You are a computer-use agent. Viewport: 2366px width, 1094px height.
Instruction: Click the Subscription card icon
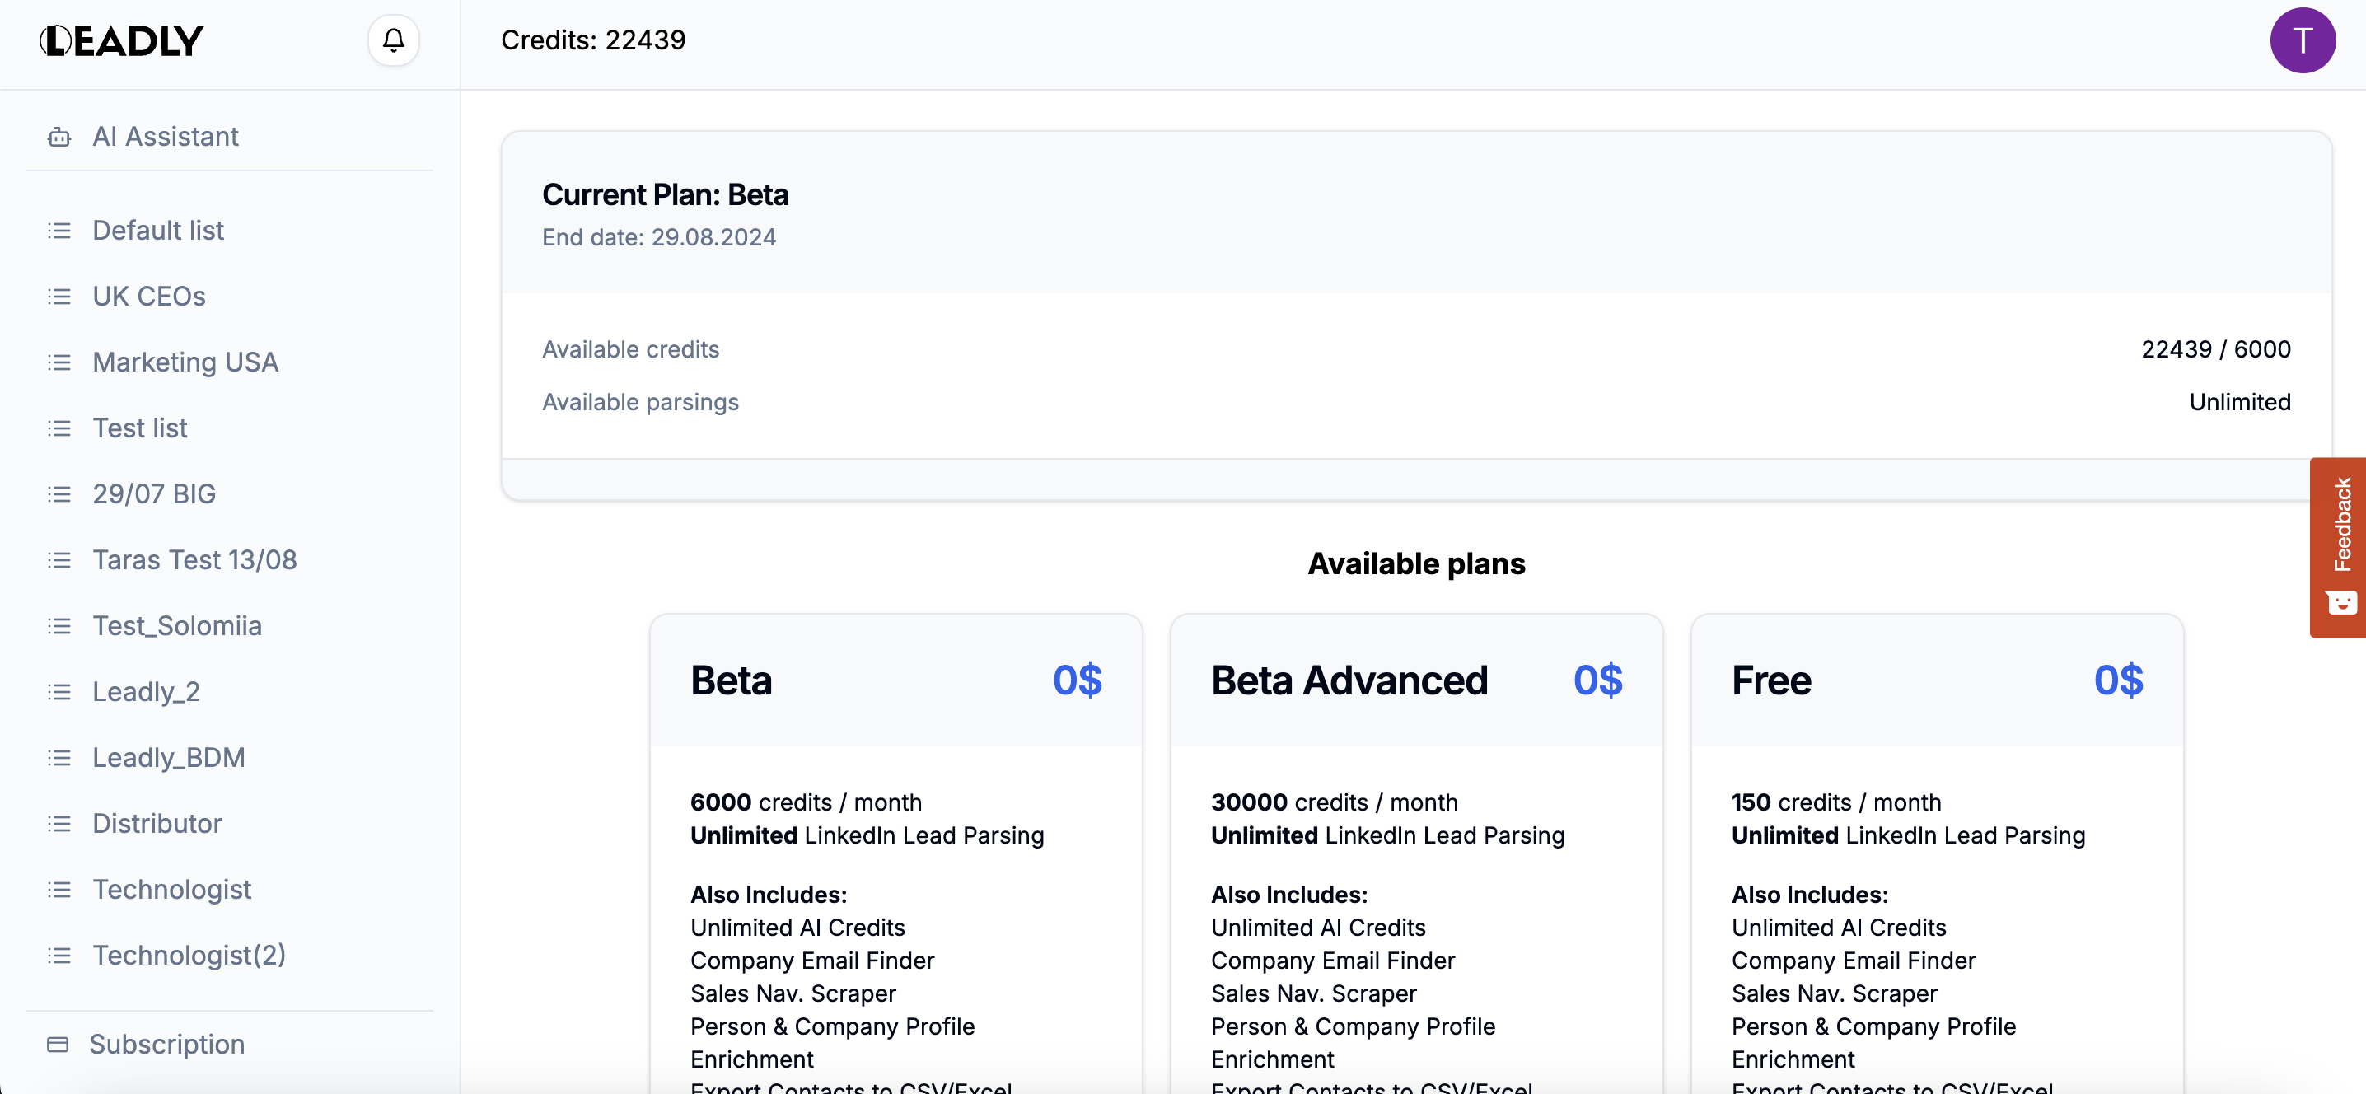58,1045
